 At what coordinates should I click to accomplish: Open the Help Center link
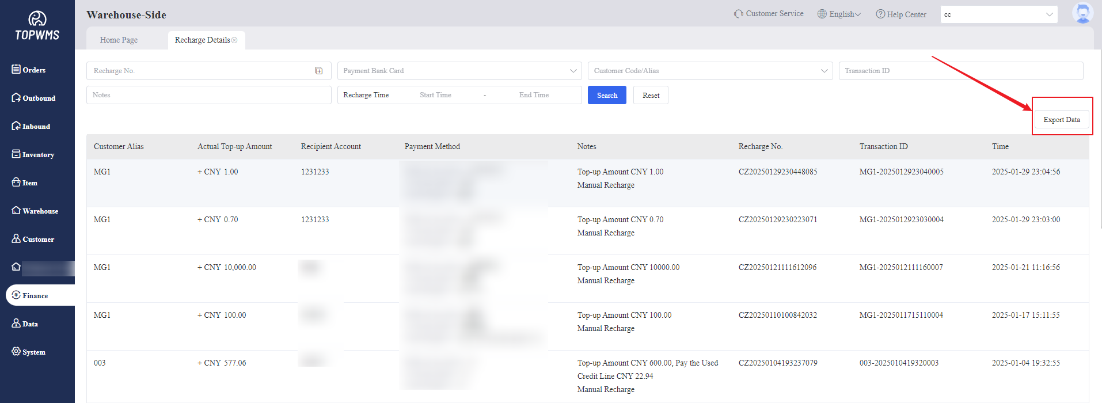(901, 14)
